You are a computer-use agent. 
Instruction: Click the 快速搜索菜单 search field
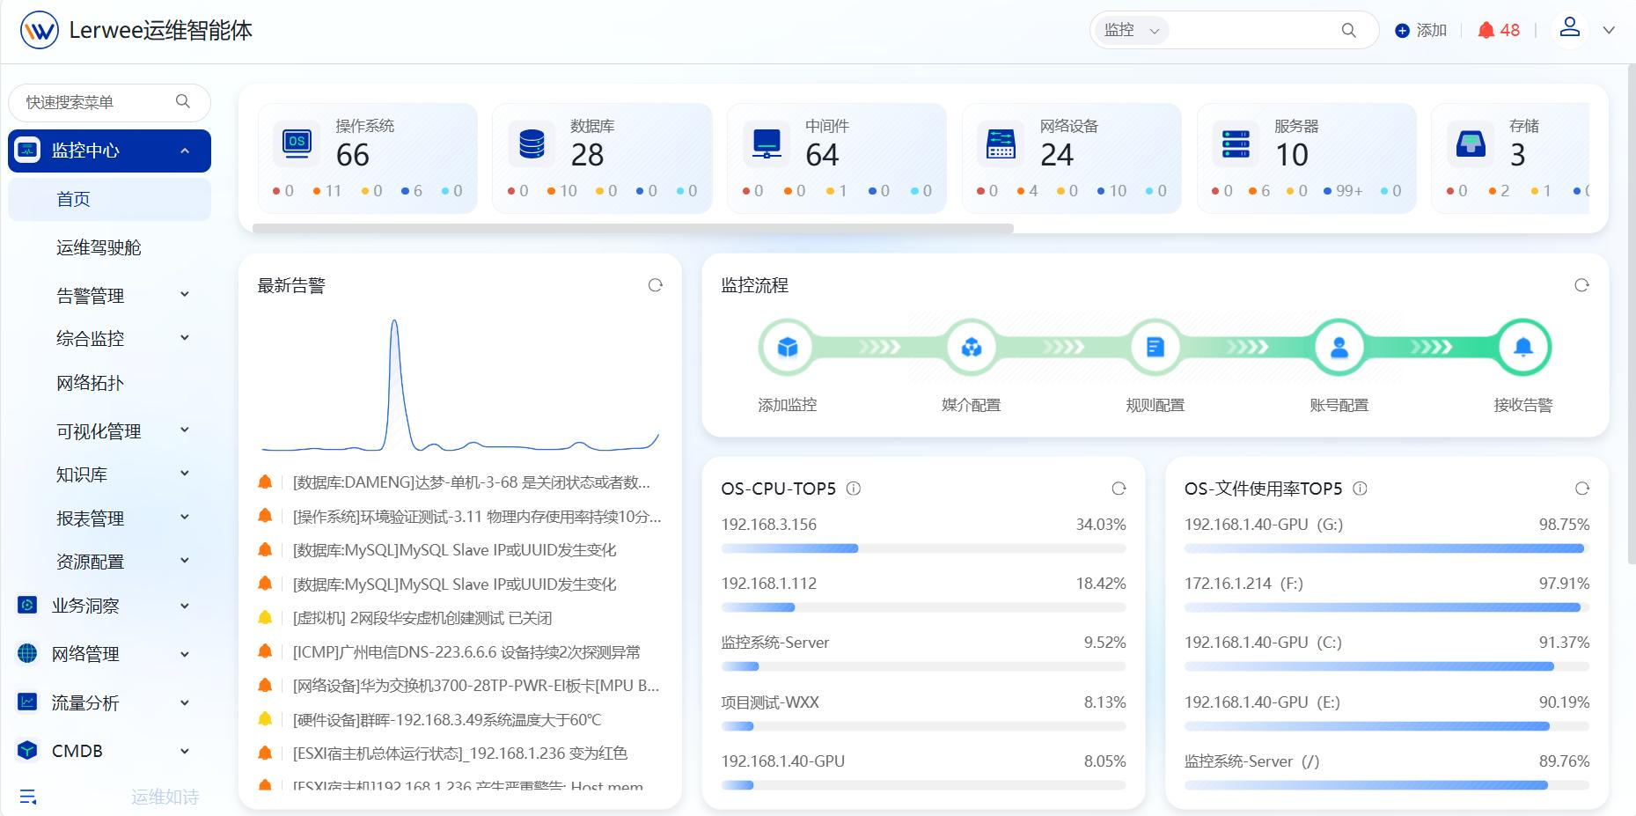109,102
